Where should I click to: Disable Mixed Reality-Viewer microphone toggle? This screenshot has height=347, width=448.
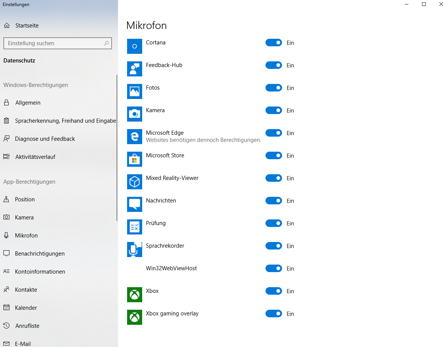[x=274, y=178]
